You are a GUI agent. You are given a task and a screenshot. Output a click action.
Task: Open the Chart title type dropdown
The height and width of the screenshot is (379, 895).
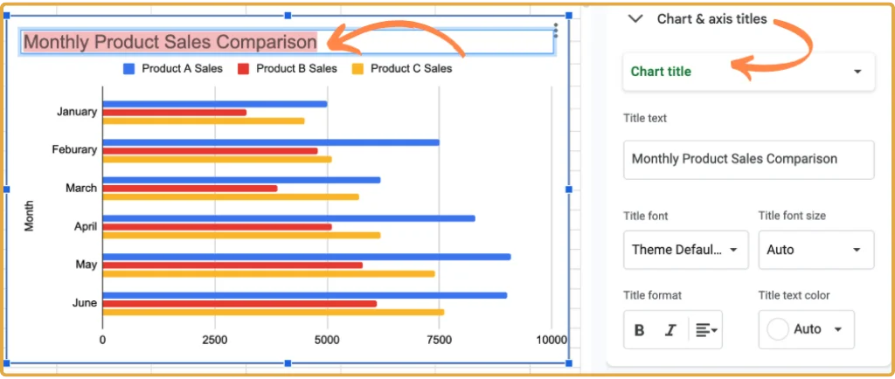pos(748,72)
